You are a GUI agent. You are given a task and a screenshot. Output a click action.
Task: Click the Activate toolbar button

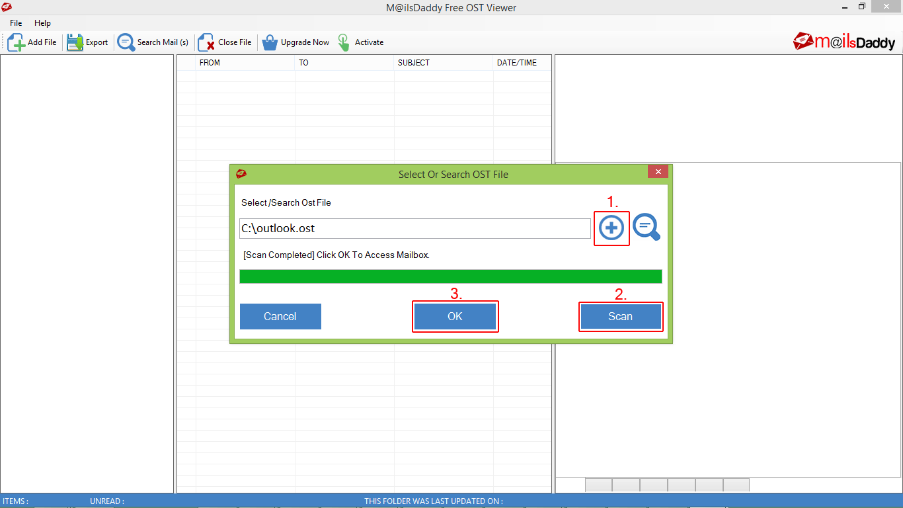(x=360, y=42)
